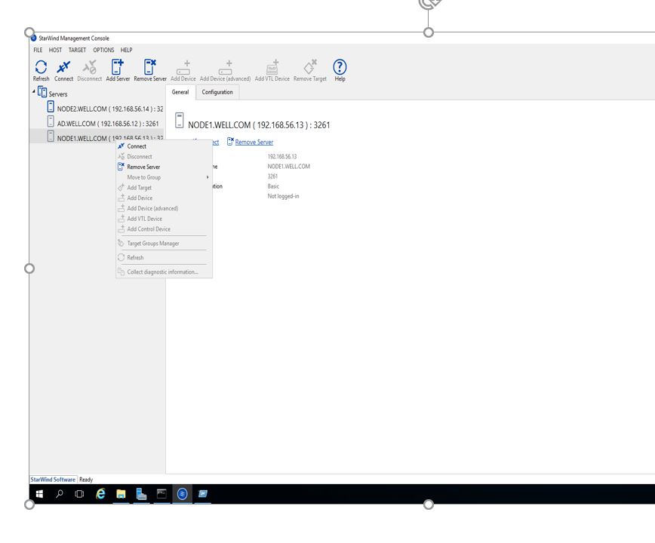
Task: Click the StarWind console taskbar icon
Action: pyautogui.click(x=182, y=494)
